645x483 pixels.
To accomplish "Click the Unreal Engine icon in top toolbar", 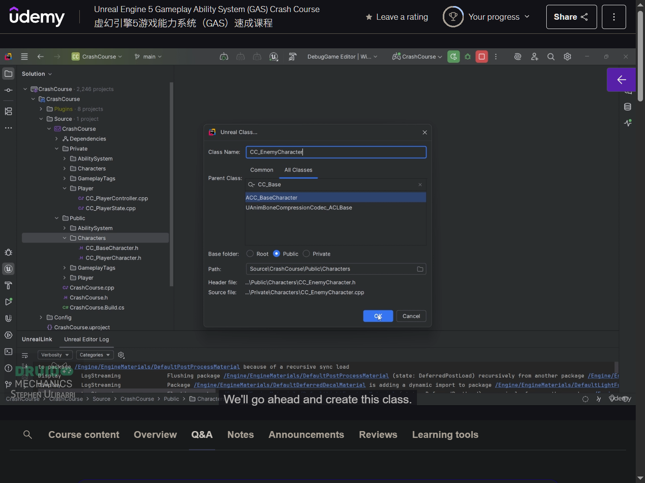I will 274,57.
